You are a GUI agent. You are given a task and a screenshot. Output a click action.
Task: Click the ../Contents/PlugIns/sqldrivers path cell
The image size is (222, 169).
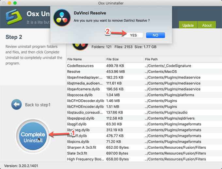[x=170, y=118]
